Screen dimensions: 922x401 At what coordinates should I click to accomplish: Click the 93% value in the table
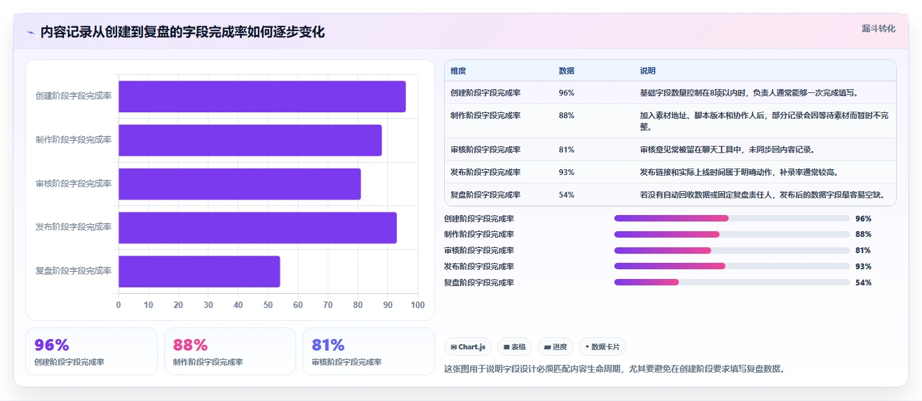(x=566, y=172)
